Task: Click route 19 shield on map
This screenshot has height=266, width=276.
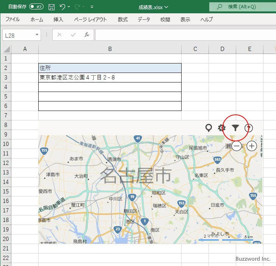Action: point(132,197)
